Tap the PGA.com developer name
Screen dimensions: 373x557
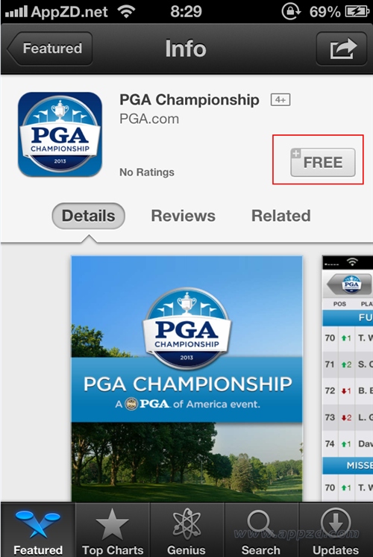tap(149, 119)
